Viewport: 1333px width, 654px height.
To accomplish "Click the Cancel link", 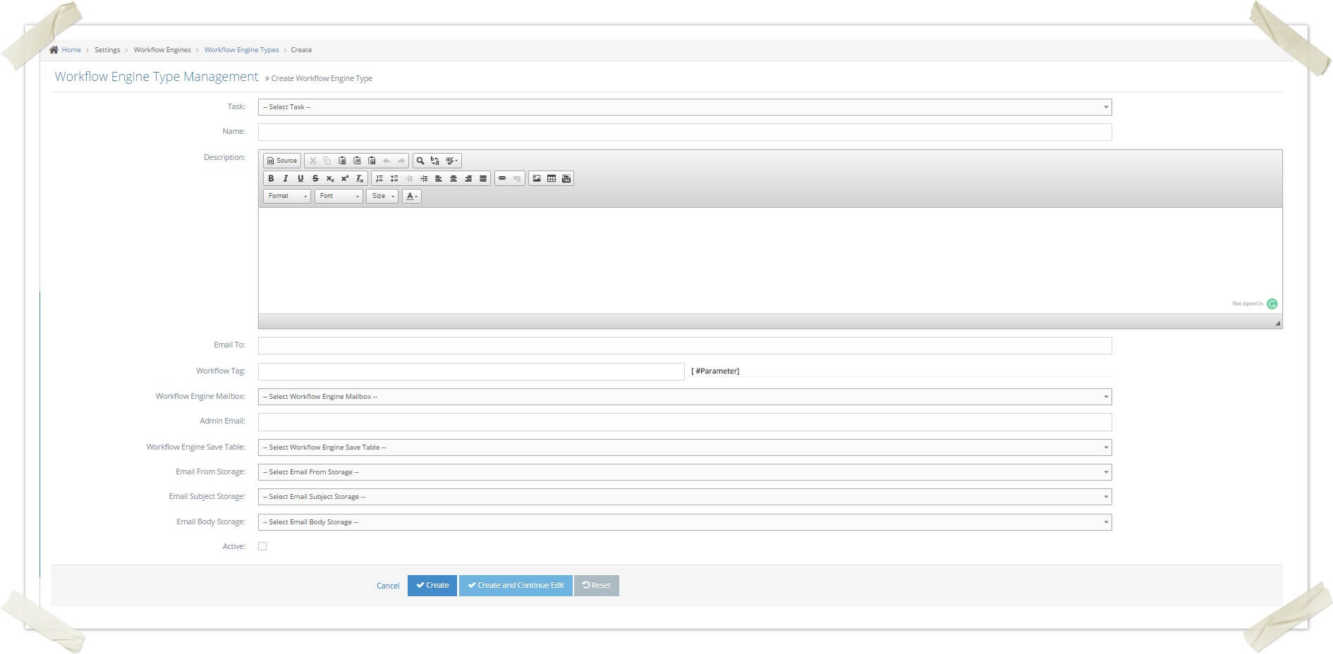I will (387, 585).
